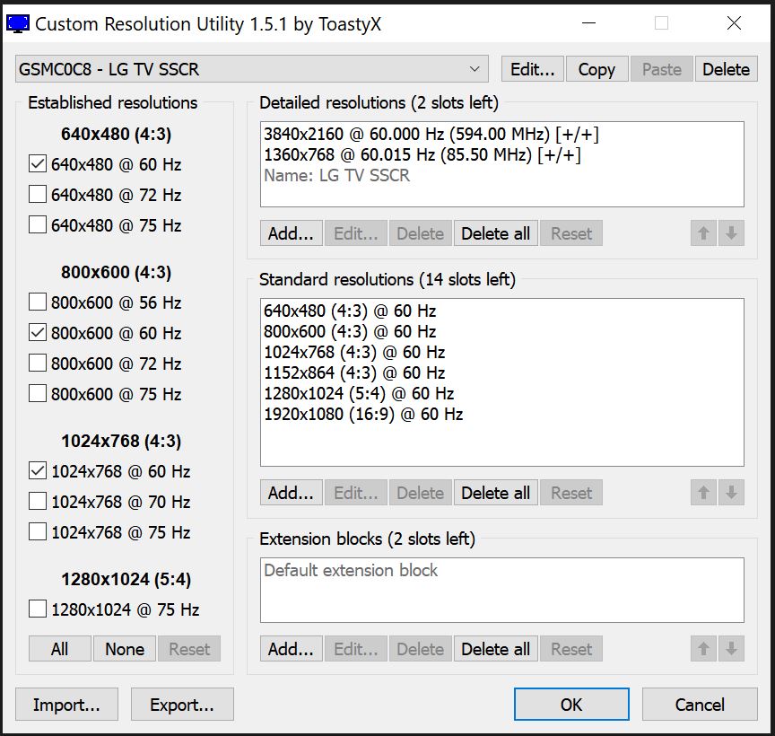Screen dimensions: 775x736
Task: Select the Default extension block entry
Action: (351, 570)
